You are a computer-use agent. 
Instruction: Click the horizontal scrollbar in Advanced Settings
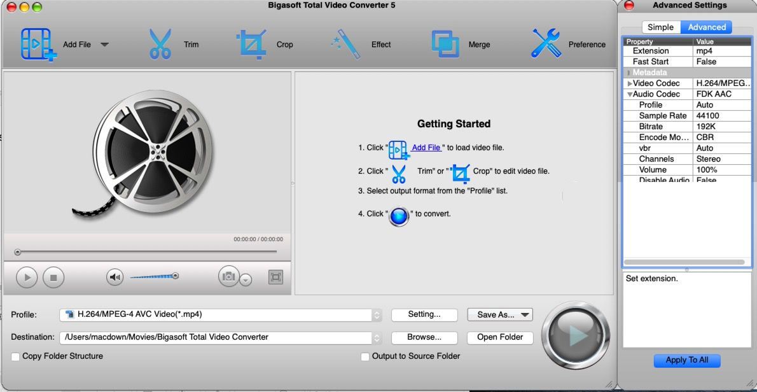point(684,262)
